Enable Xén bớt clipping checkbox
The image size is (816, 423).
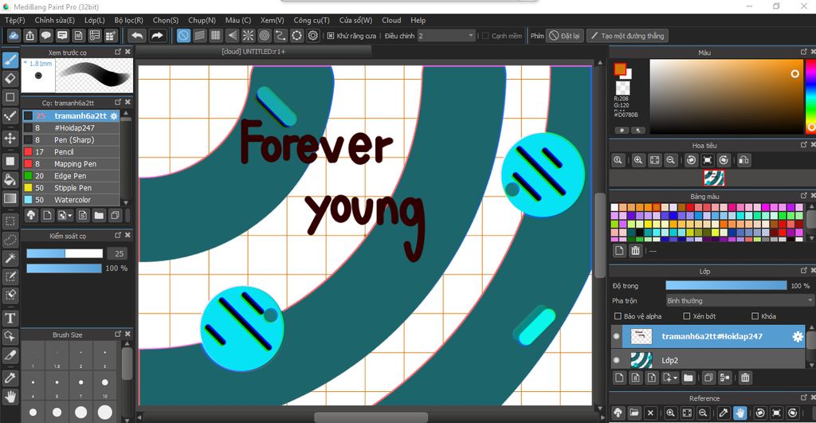[686, 316]
